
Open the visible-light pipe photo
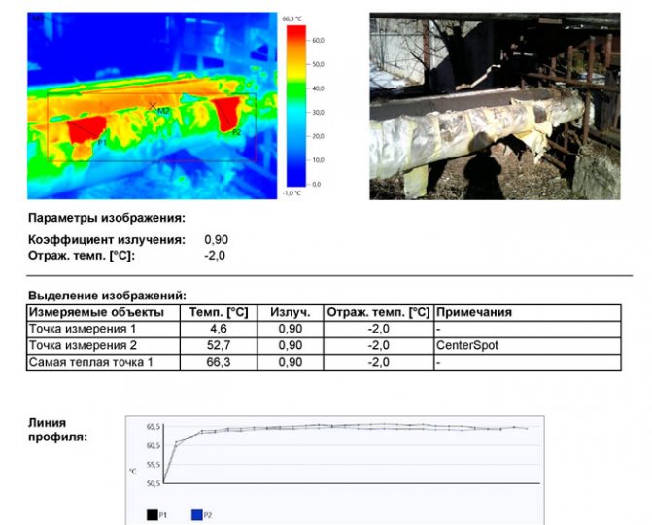coord(494,105)
